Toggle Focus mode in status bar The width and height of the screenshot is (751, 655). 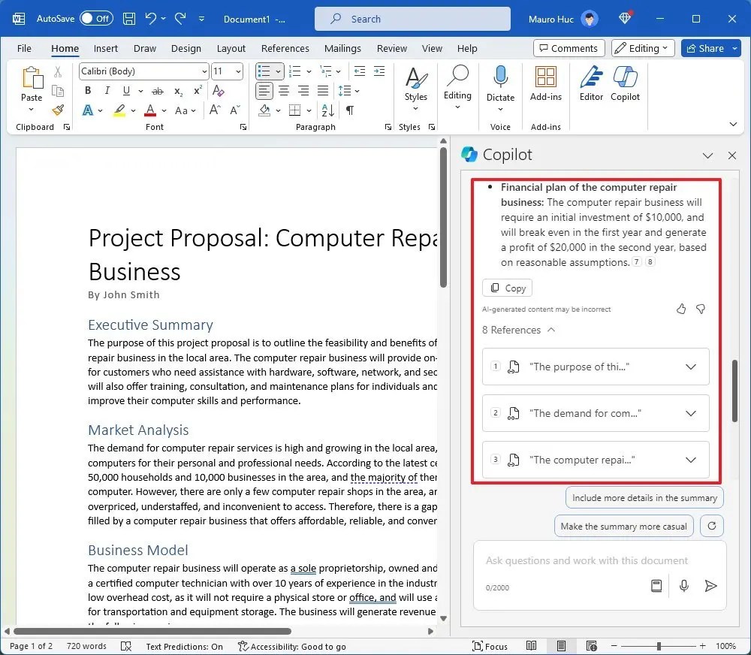pos(490,646)
